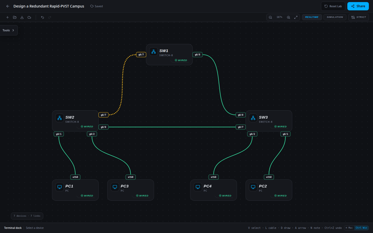Click the PC4 monitor icon
This screenshot has width=373, height=233.
coord(198,187)
